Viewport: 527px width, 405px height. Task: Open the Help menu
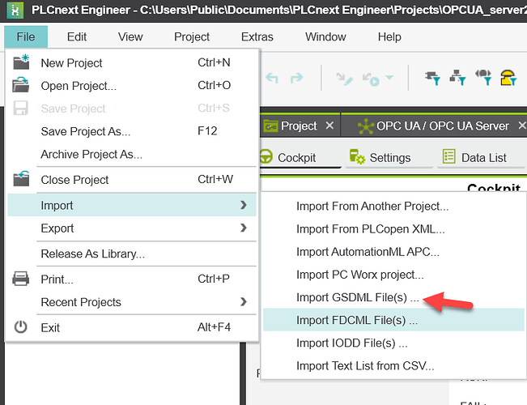[x=389, y=36]
